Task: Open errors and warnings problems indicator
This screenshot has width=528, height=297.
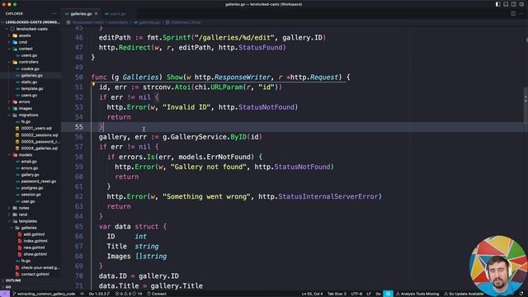Action: 129,294
